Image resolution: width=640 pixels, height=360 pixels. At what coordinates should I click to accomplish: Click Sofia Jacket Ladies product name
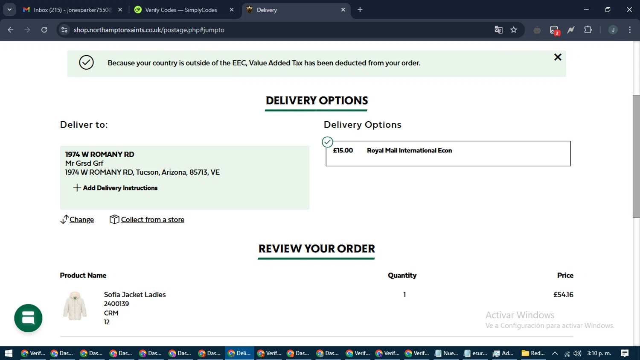pos(135,295)
